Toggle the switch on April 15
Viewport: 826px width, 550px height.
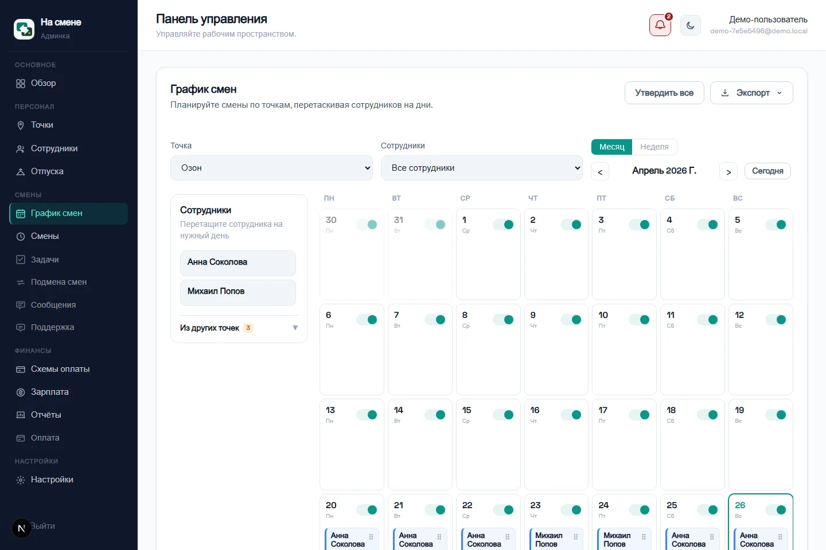click(x=504, y=415)
